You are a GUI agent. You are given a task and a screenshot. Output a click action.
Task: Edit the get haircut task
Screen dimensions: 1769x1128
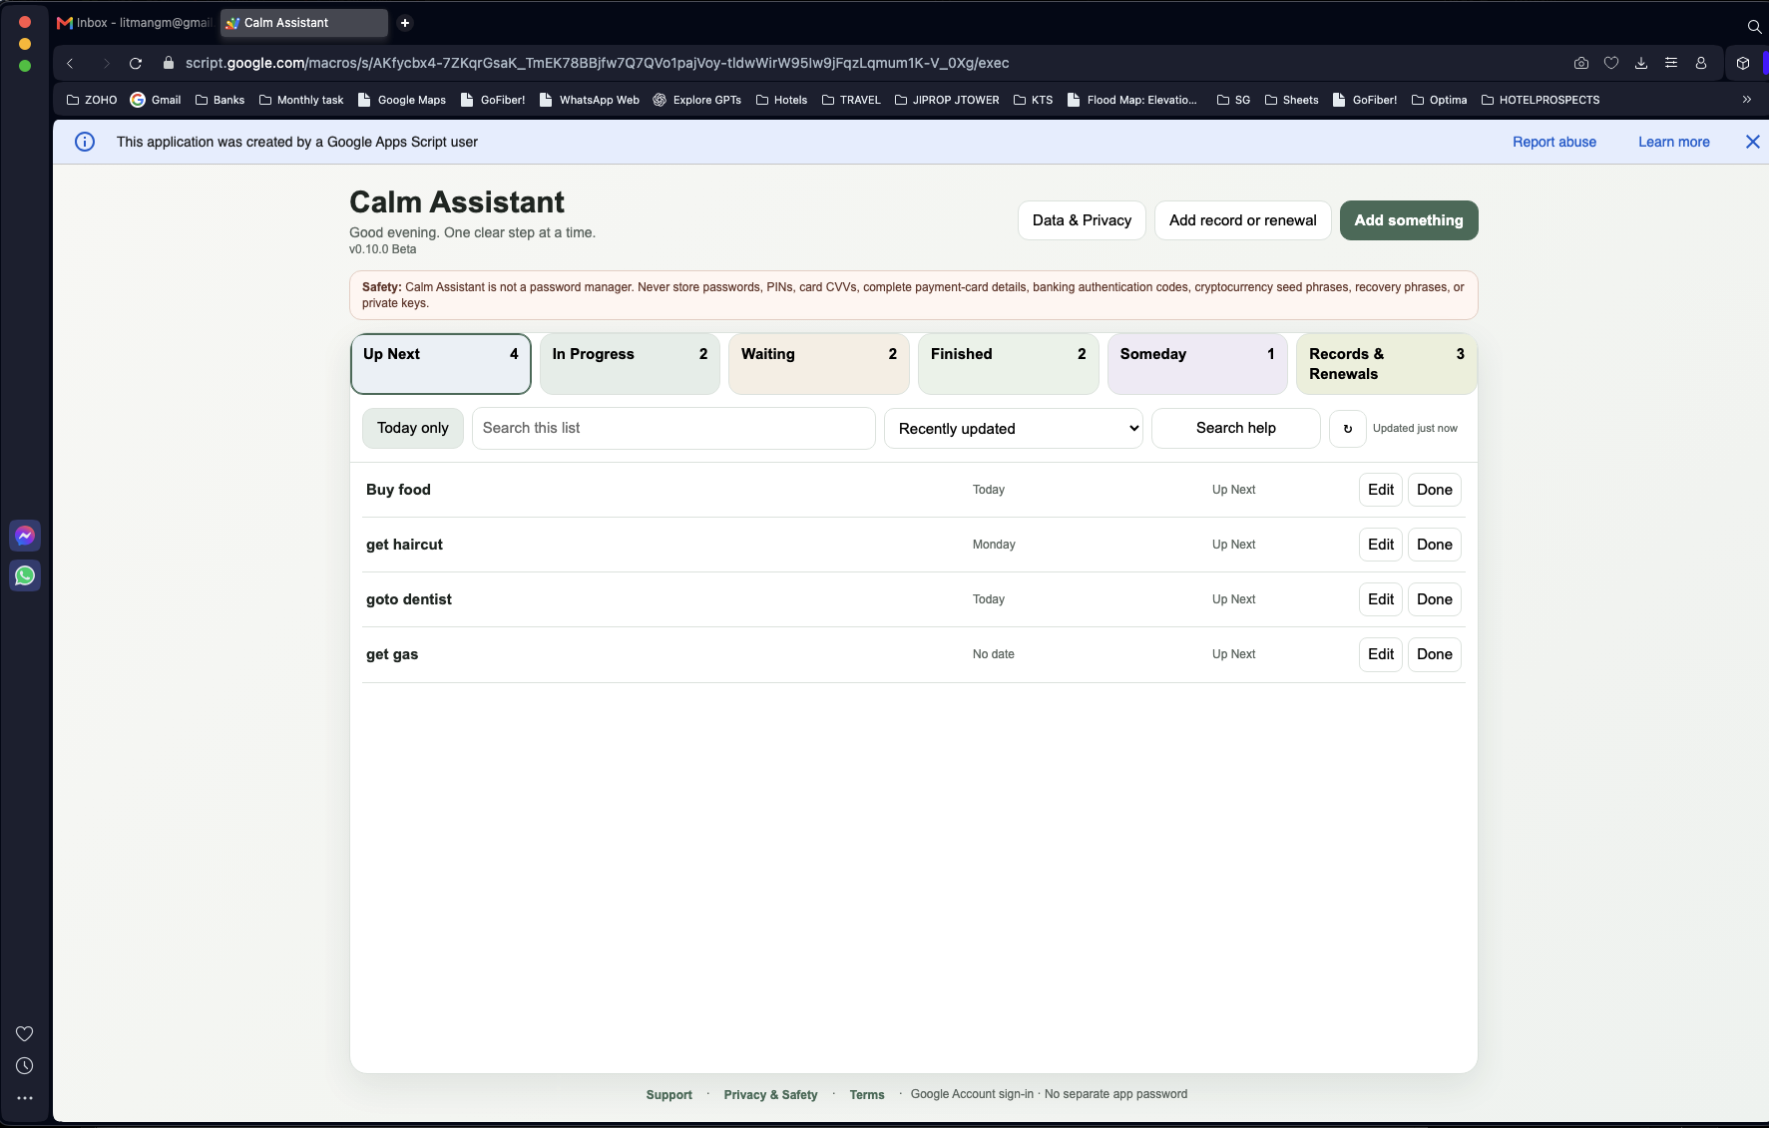click(x=1381, y=545)
